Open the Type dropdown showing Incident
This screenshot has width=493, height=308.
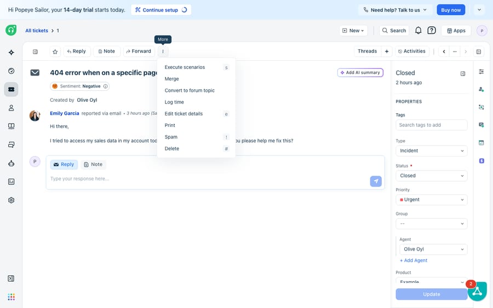432,150
